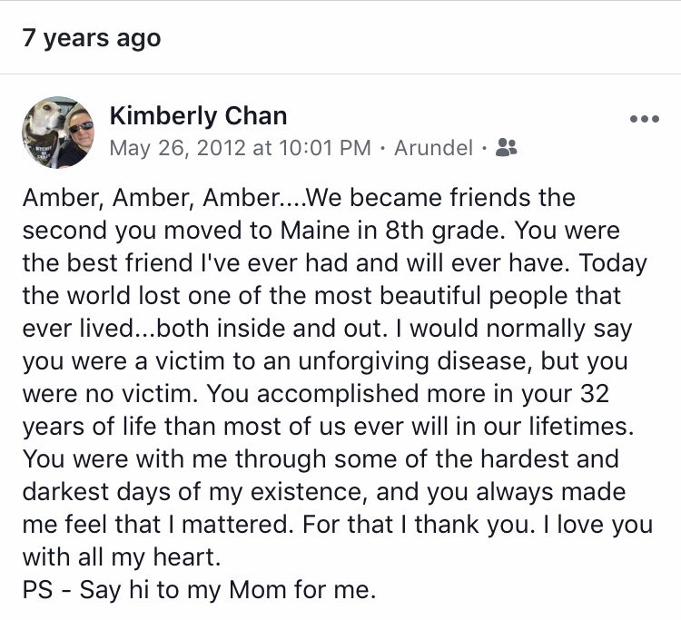The image size is (681, 620).
Task: Click the friends audience icon
Action: click(x=507, y=147)
